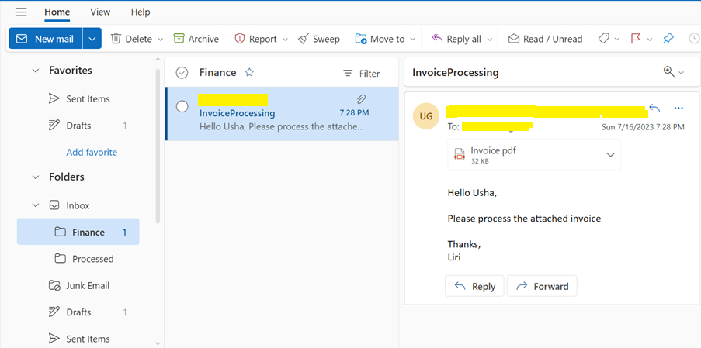The image size is (701, 348).
Task: Click the Sun 7/16/2023 7:28 PM timestamp
Action: click(x=643, y=127)
